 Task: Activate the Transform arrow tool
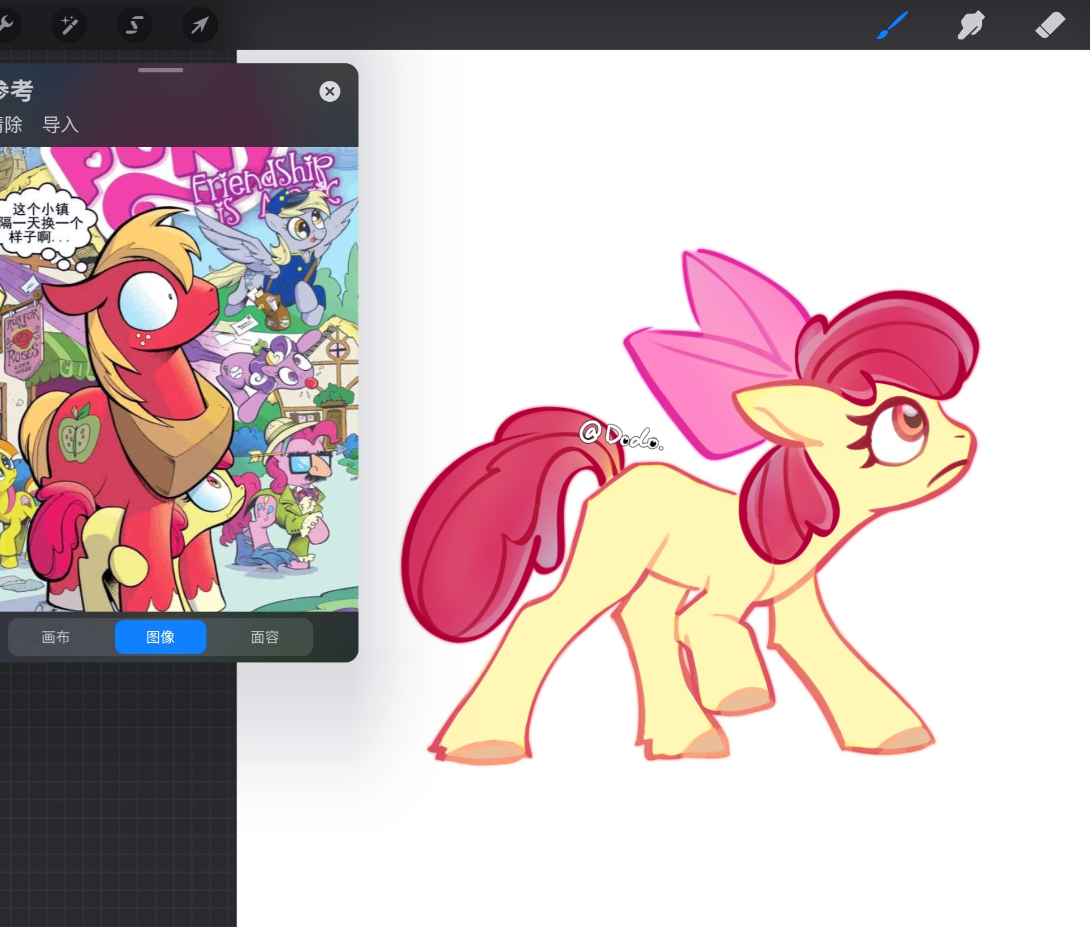[200, 25]
